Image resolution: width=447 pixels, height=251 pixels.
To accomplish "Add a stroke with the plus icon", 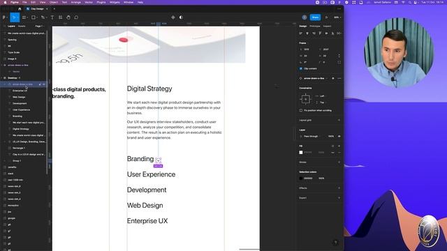I will [x=339, y=162].
